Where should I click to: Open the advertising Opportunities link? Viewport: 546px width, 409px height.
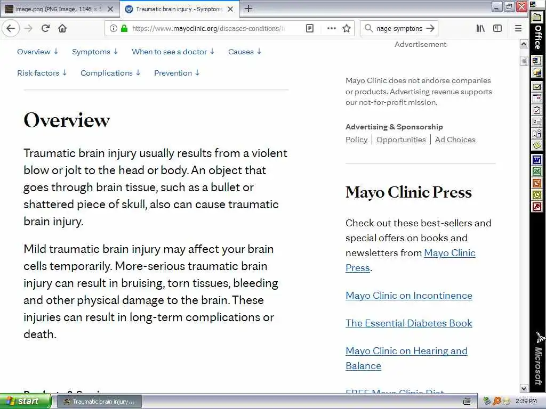[x=401, y=140]
